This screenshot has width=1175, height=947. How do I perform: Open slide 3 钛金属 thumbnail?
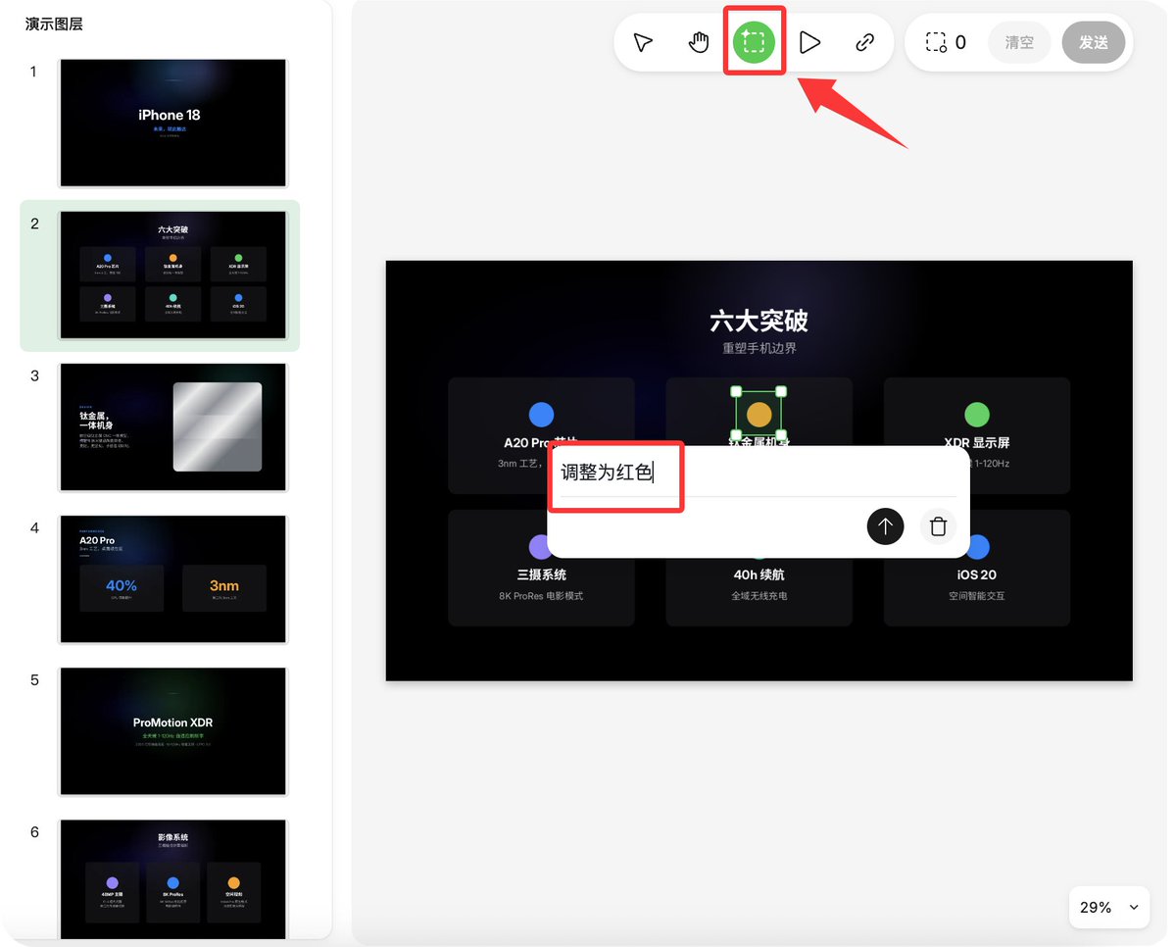click(173, 427)
